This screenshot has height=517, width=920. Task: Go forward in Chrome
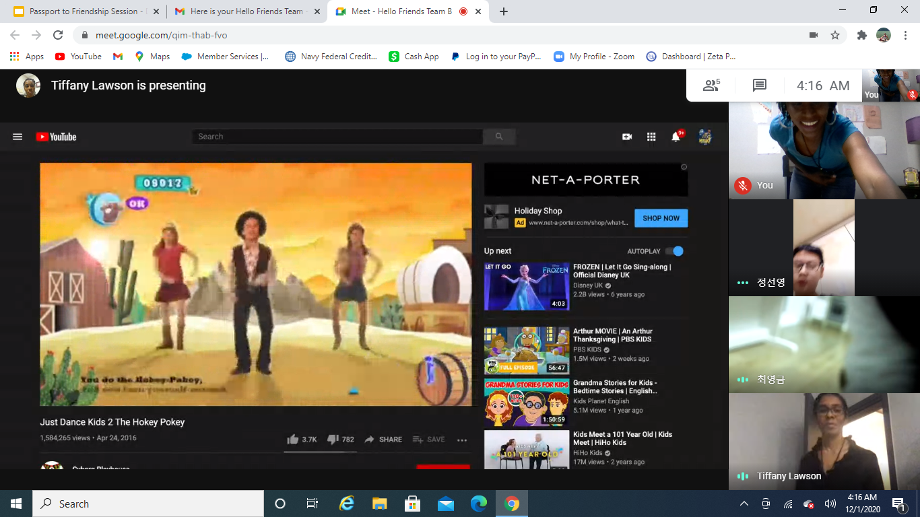(x=36, y=35)
